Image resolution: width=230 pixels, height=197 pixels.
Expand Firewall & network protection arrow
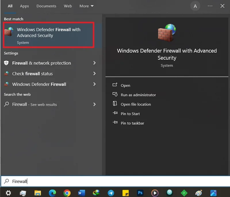coord(95,63)
